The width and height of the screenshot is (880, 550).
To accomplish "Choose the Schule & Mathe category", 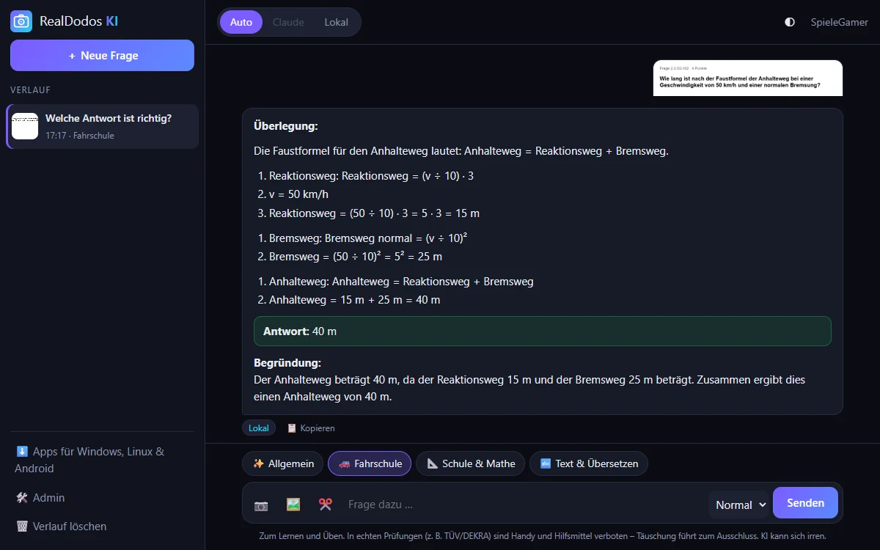I will tap(471, 463).
